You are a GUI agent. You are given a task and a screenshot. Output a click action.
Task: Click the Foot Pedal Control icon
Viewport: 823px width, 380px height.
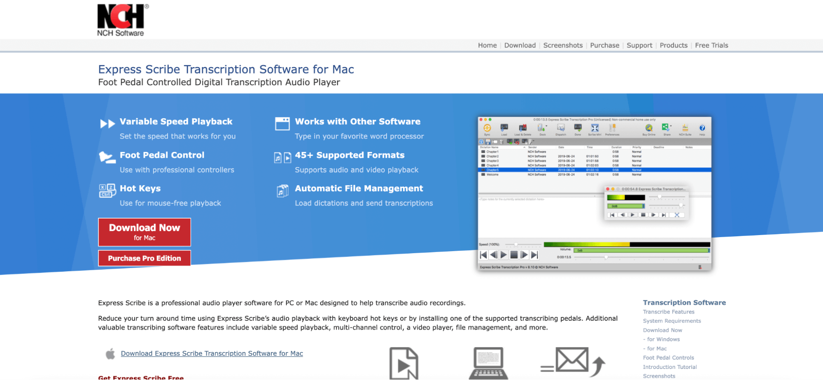tap(107, 157)
